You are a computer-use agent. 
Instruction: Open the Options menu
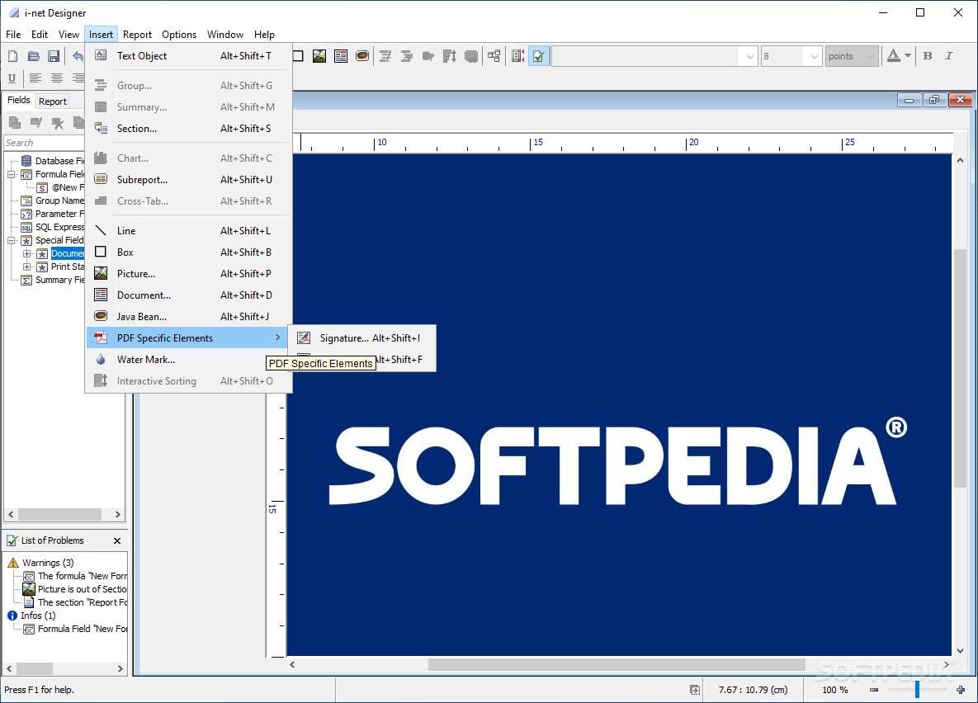tap(179, 35)
